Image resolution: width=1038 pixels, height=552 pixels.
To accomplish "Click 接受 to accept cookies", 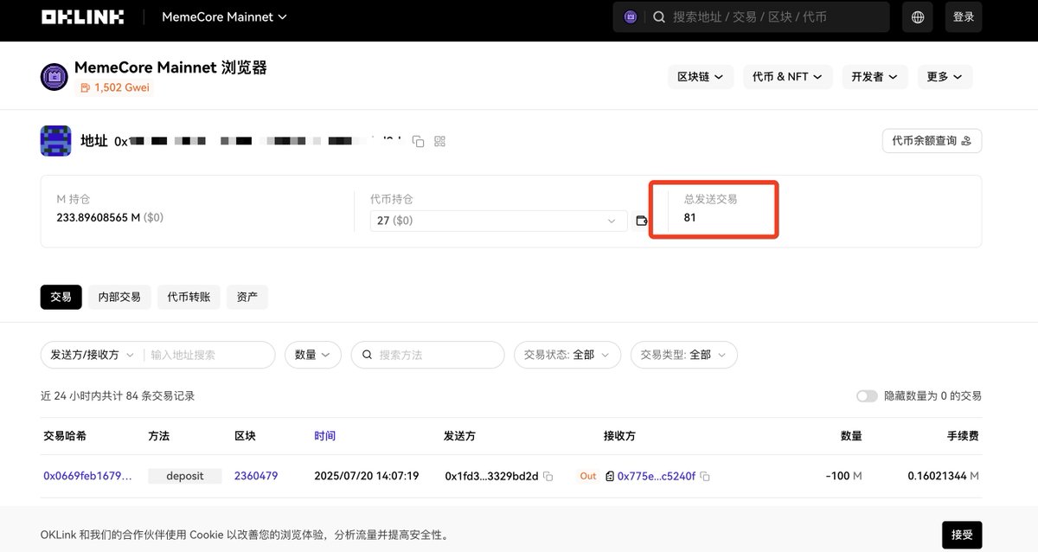I will tap(962, 535).
